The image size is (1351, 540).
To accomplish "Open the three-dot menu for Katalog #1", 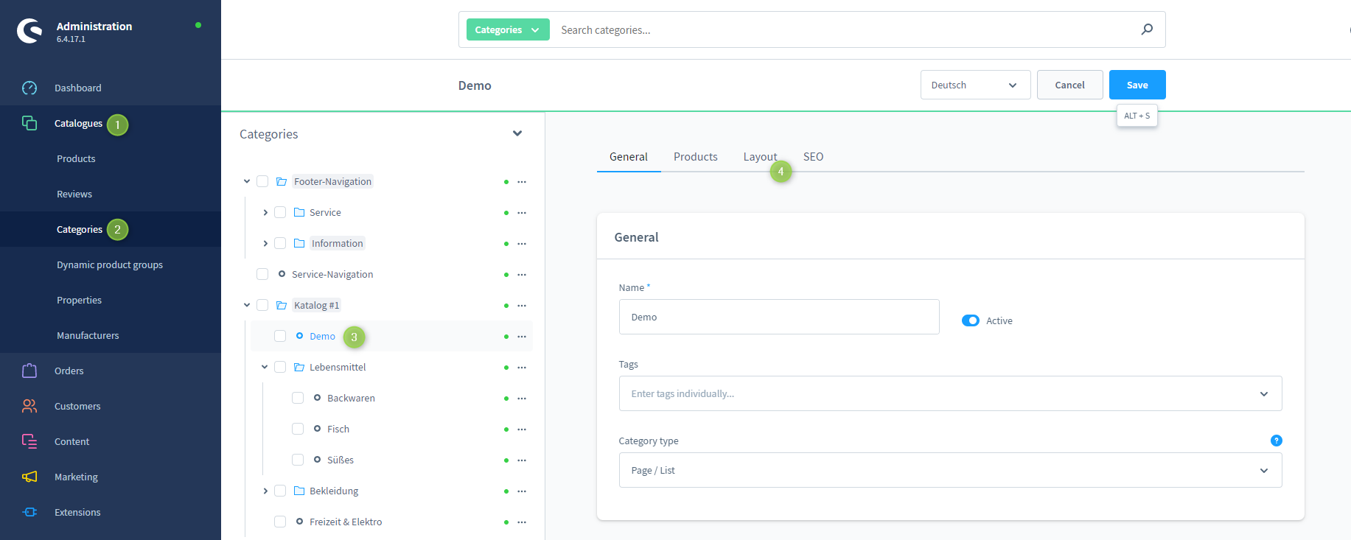I will click(522, 306).
